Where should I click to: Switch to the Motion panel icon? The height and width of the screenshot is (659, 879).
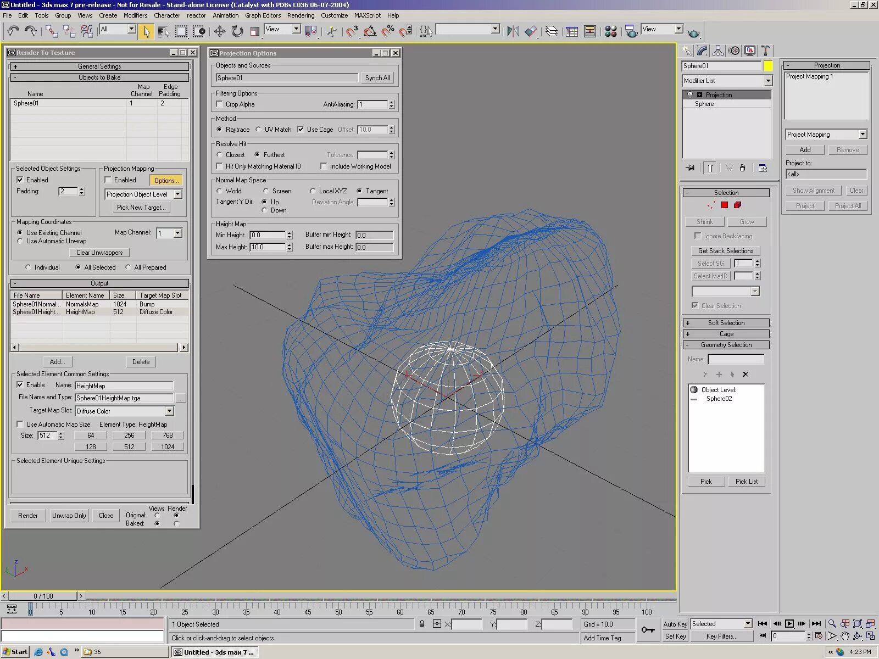point(734,50)
